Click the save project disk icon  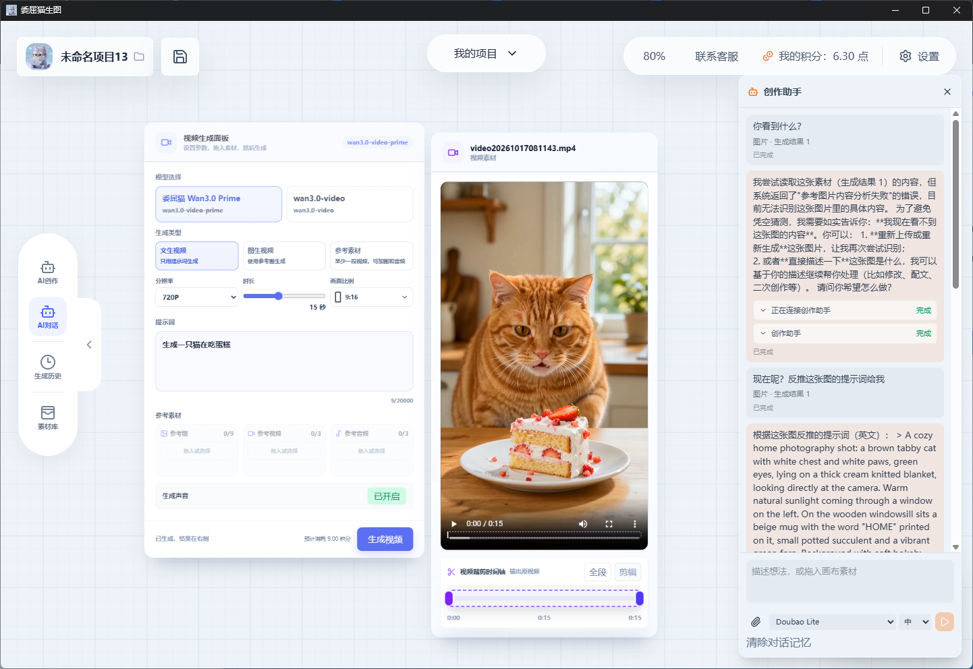pos(180,57)
